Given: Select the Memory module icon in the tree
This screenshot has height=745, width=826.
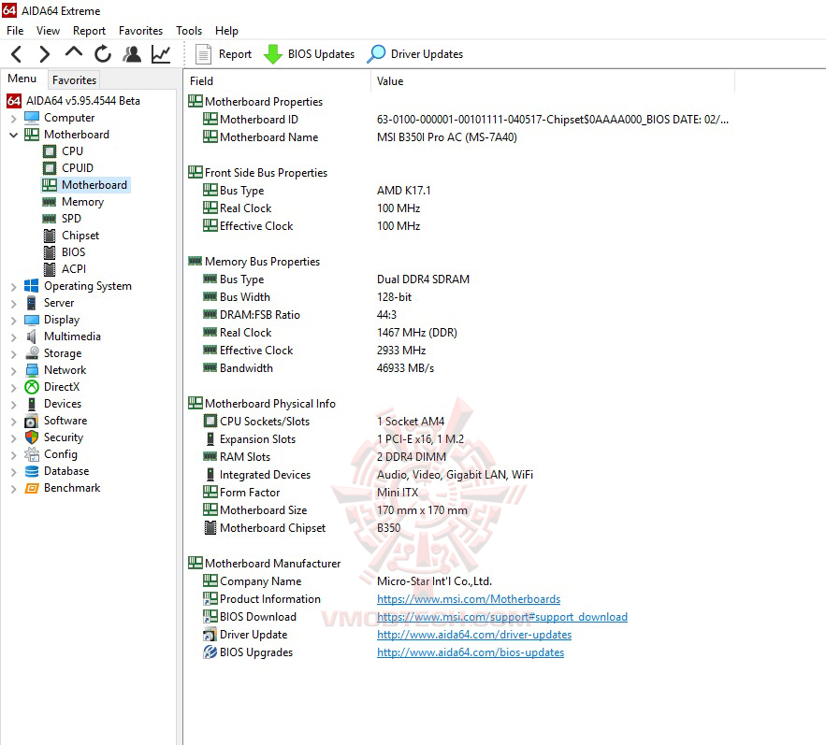Looking at the screenshot, I should coord(50,202).
